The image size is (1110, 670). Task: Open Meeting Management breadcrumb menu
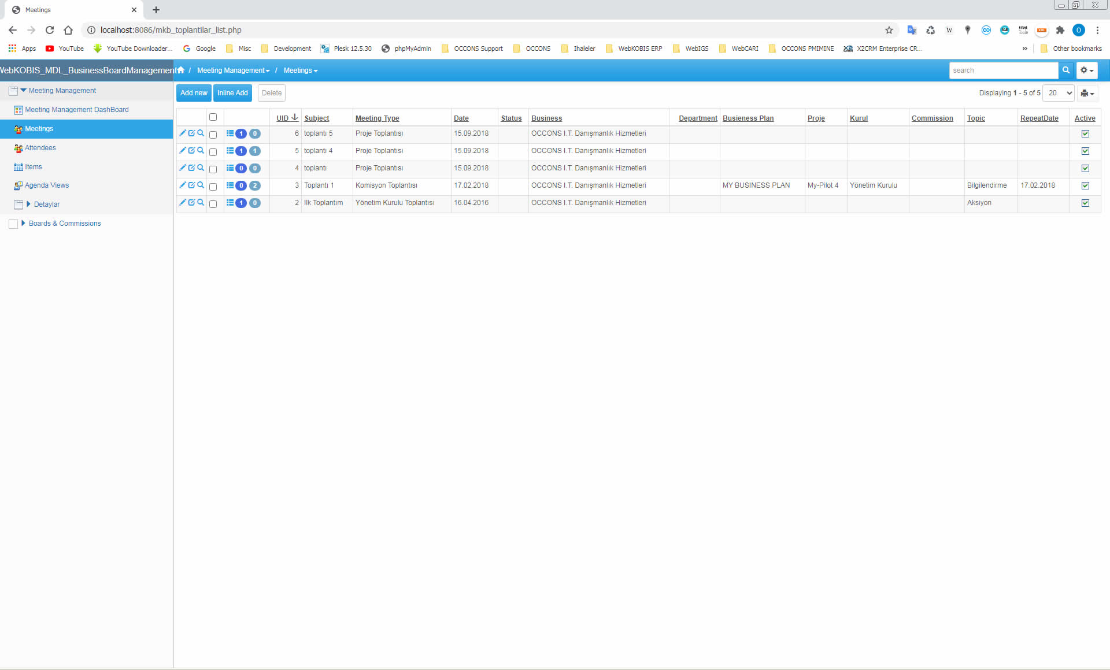point(233,70)
